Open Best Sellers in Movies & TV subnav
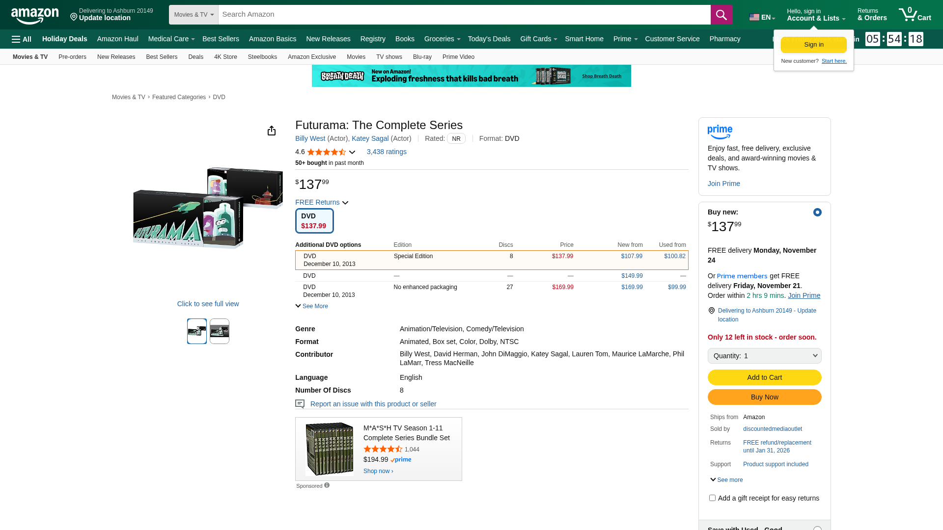The width and height of the screenshot is (943, 530). coord(161,57)
